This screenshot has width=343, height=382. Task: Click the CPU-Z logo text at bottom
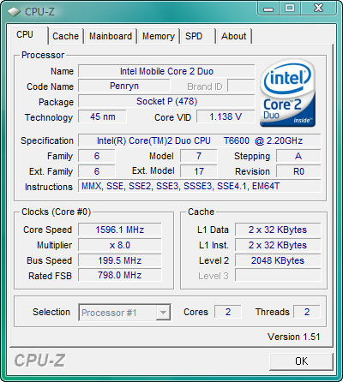[39, 361]
